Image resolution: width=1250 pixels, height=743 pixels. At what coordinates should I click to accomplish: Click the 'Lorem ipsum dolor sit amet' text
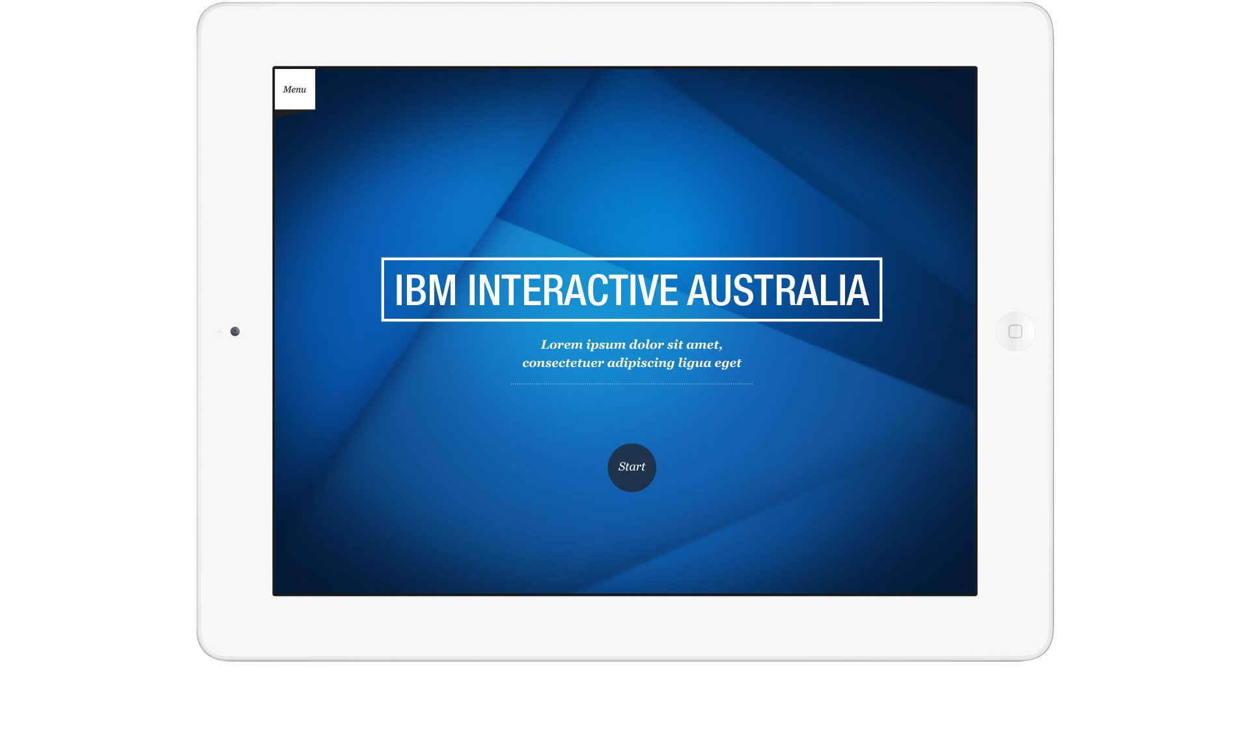632,345
